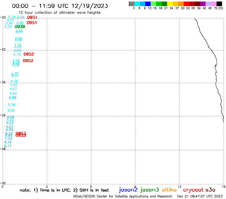Click the wave height value '6.61'
The height and width of the screenshot is (199, 226).
tap(9, 127)
